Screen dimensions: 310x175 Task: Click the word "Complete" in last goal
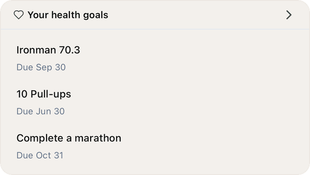(x=40, y=138)
